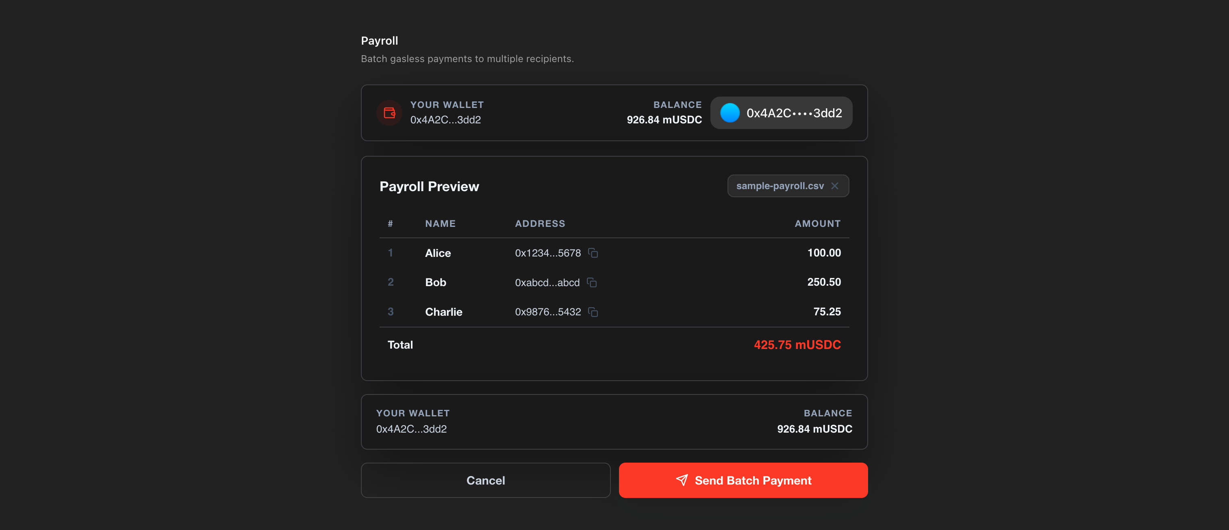
Task: Remove the sample-payroll.csv file
Action: [x=834, y=186]
